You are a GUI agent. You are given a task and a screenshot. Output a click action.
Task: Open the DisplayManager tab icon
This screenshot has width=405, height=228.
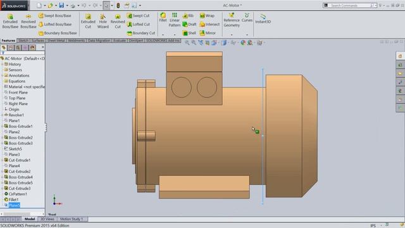pyautogui.click(x=32, y=47)
